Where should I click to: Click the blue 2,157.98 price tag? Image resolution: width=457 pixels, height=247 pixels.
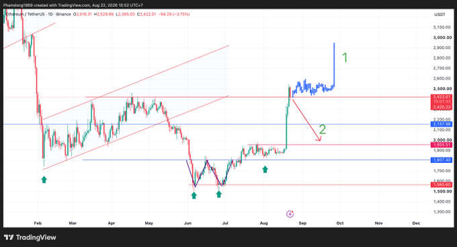pos(442,124)
